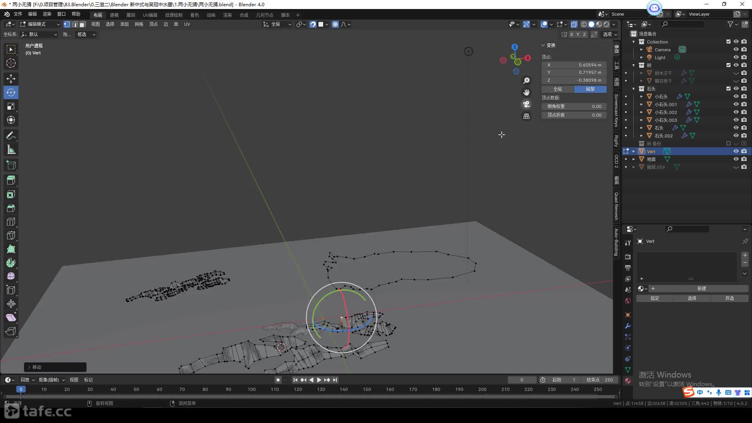This screenshot has width=752, height=423.
Task: Open the 顶点 menu in viewport header
Action: [x=154, y=24]
